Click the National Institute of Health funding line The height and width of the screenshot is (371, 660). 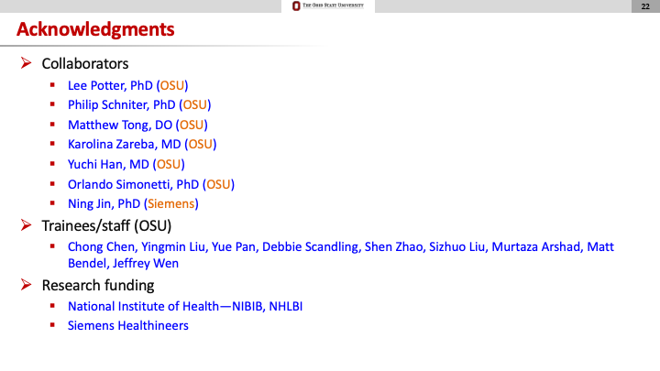[x=185, y=306]
